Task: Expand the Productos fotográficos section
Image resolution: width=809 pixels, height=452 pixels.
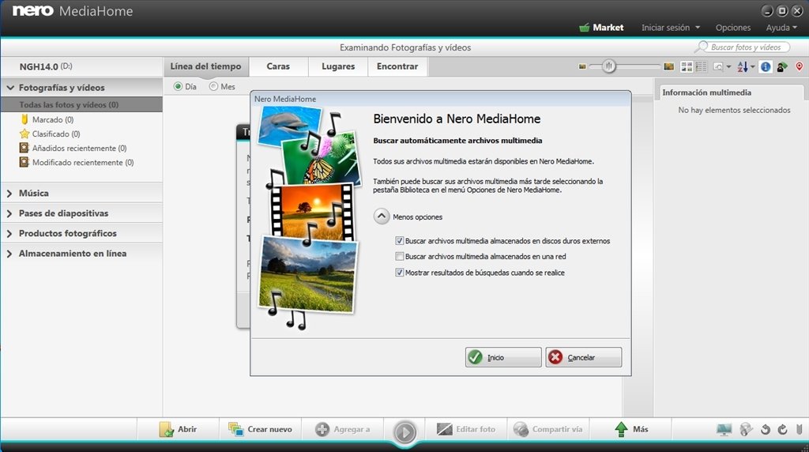Action: 9,234
